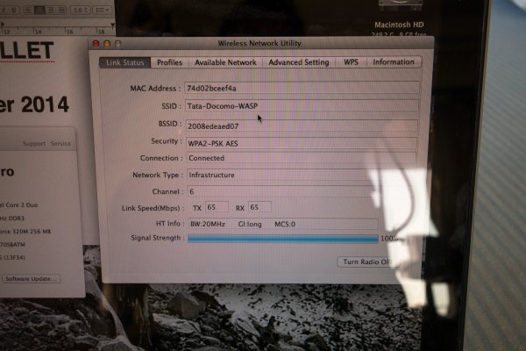
Task: Zoom the Wireless Network Utility window
Action: coord(118,44)
